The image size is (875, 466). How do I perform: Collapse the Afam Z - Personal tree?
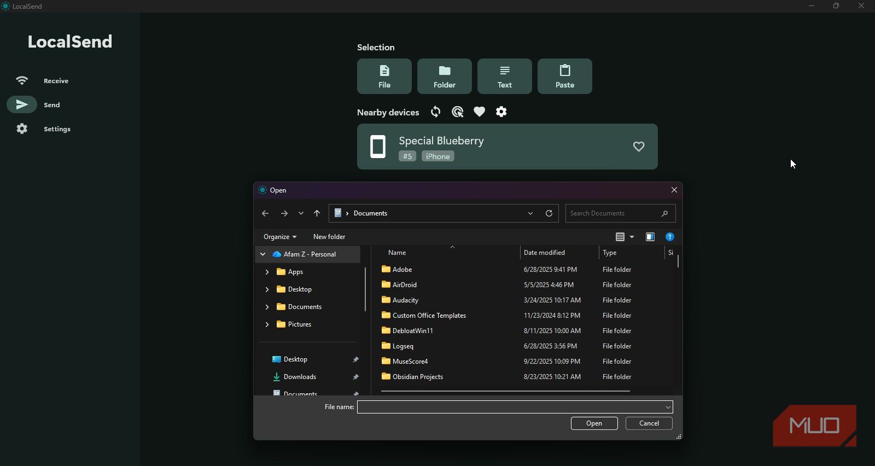pos(263,254)
